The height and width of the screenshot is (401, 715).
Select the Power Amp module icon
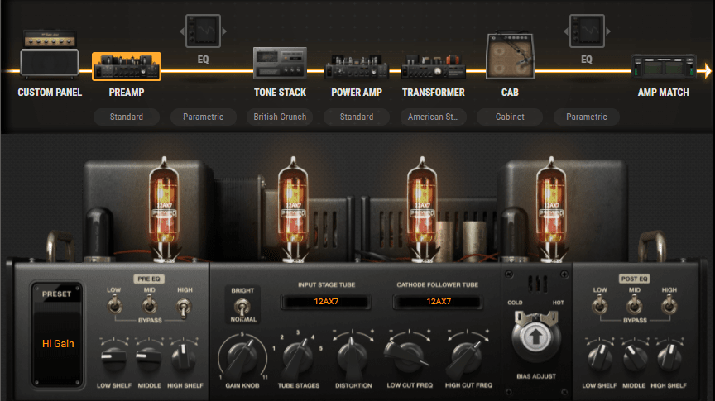click(357, 66)
